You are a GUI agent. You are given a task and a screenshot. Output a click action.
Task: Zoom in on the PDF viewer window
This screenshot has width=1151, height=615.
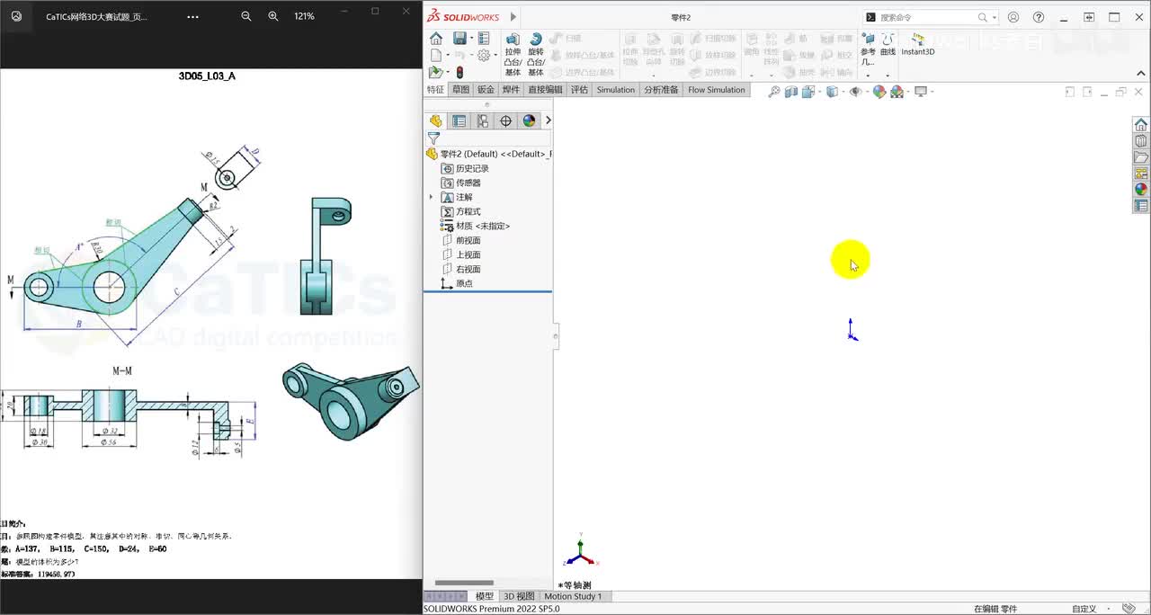point(273,16)
